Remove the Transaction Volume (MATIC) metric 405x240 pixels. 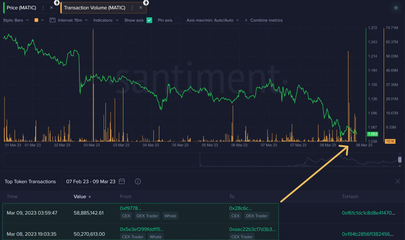click(141, 8)
